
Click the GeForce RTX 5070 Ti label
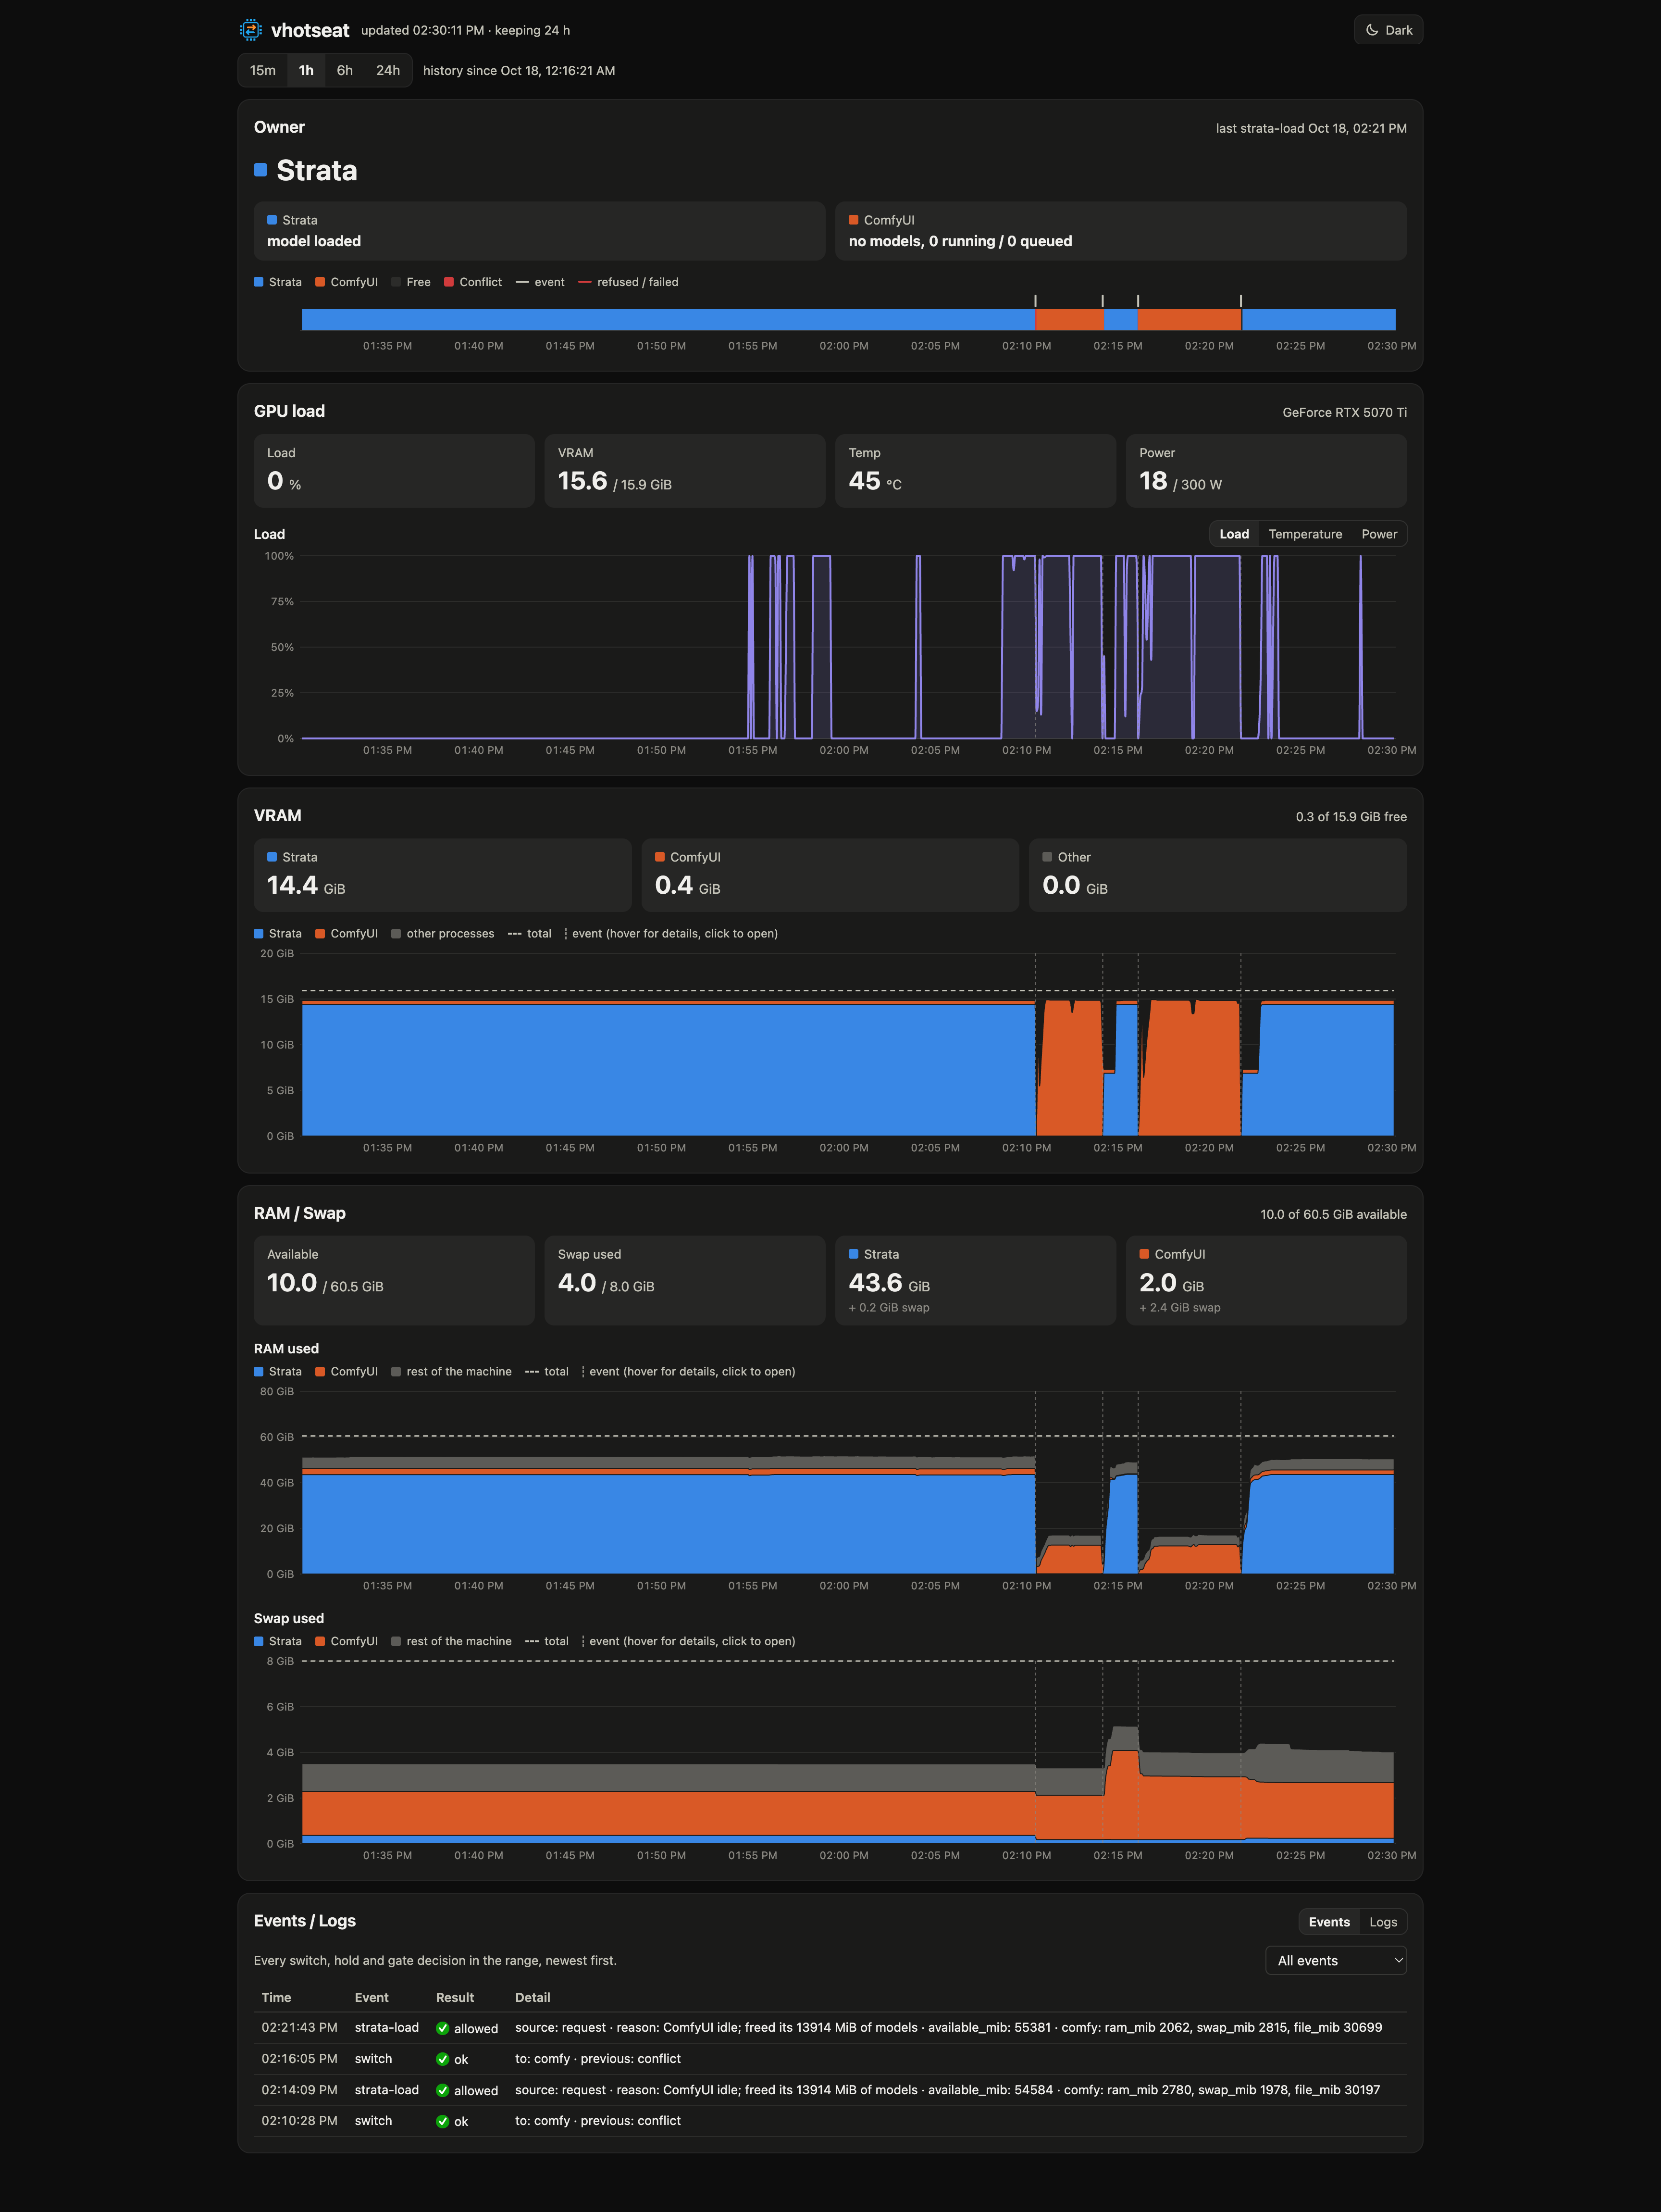pos(1344,412)
